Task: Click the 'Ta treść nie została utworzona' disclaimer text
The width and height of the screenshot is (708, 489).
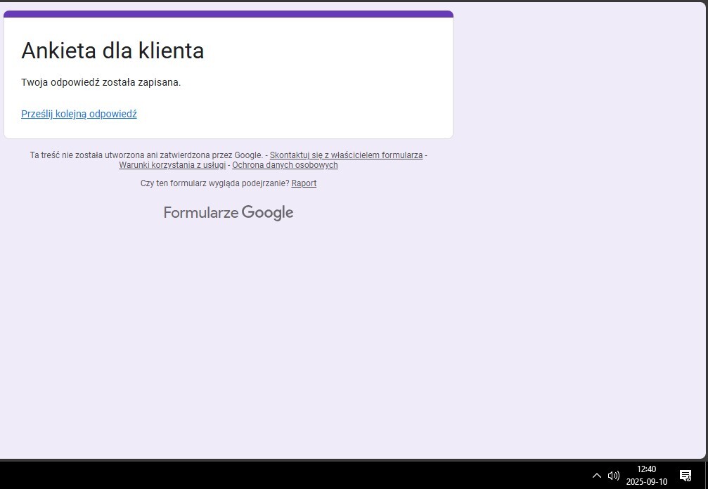Action: click(146, 155)
